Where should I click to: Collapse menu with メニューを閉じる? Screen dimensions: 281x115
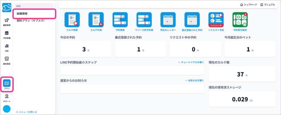tap(26, 112)
